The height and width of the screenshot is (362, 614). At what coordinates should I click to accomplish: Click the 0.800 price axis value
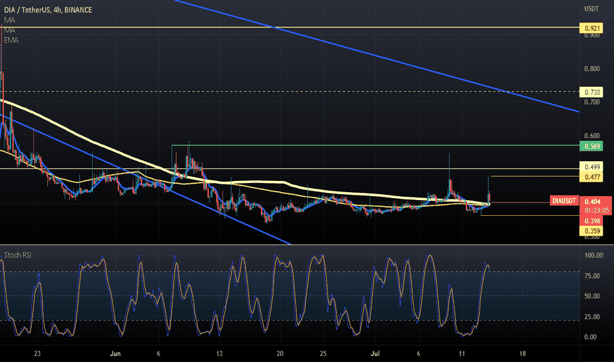coord(592,69)
